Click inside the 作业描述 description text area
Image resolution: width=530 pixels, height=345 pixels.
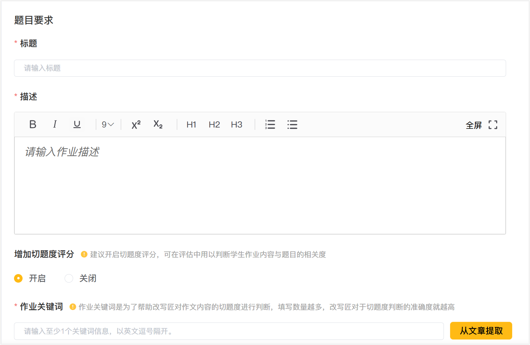(x=260, y=186)
